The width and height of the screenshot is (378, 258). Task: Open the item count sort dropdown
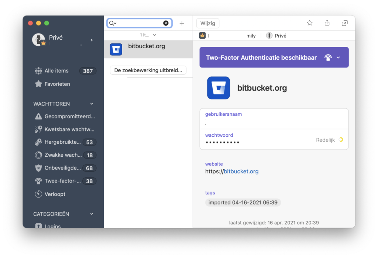[x=148, y=35]
